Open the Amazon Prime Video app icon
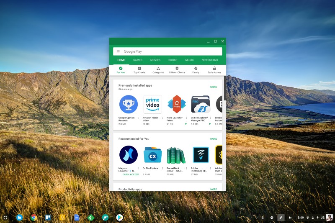Viewport: 335px width, 223px height. click(152, 104)
